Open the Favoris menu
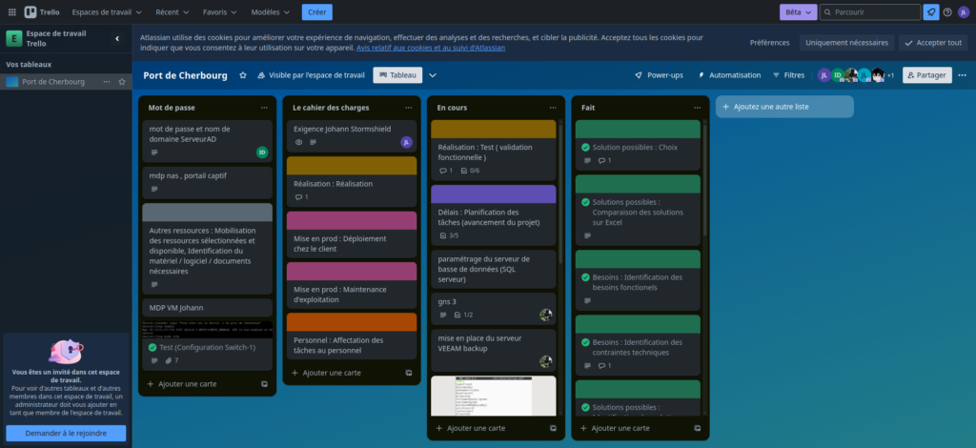Screen dimensions: 976x448 [221, 12]
